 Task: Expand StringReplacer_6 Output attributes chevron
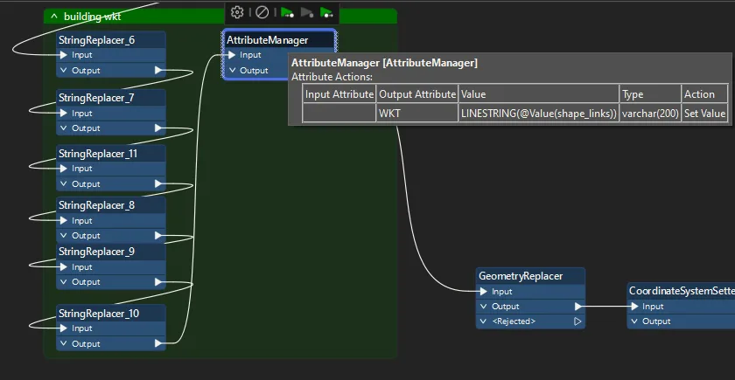(63, 71)
